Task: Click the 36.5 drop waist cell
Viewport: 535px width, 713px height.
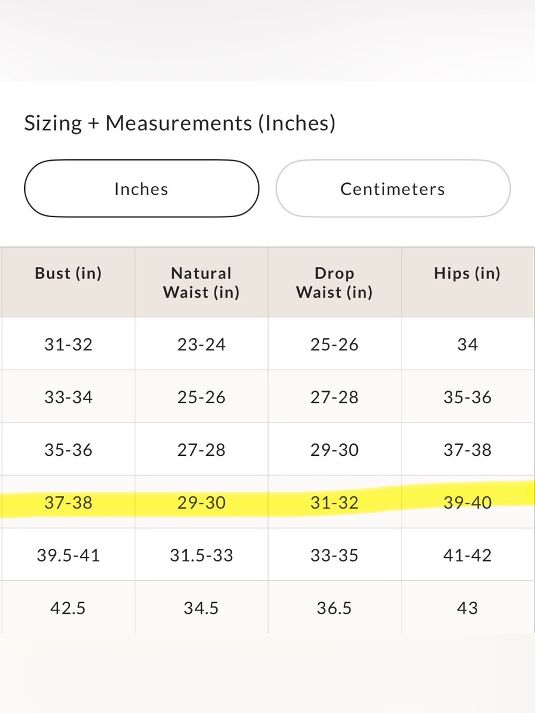Action: coord(334,608)
